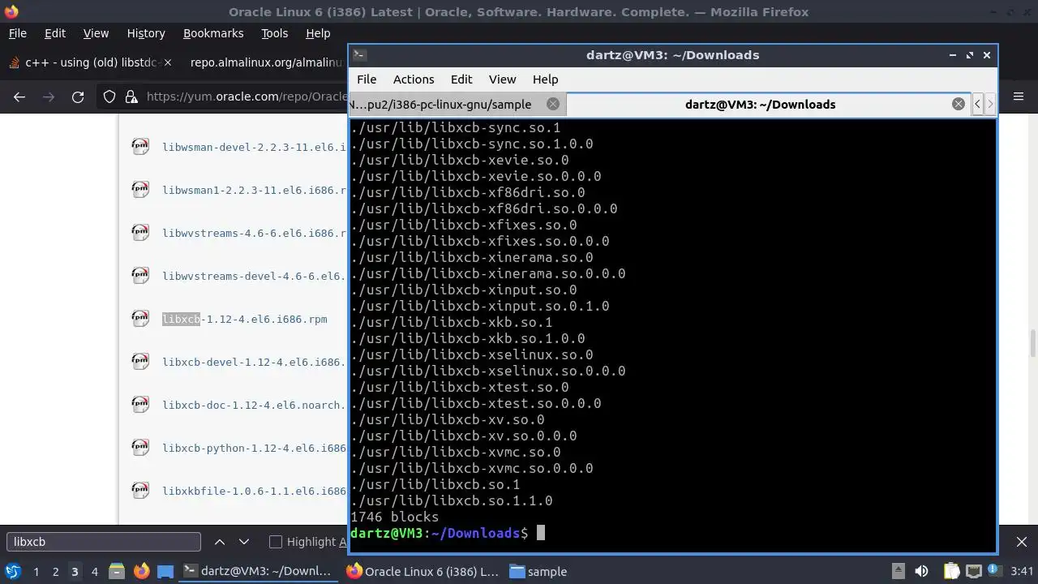
Task: Open libxcb-doc-1.12-4.el6.noarch package link
Action: point(254,405)
